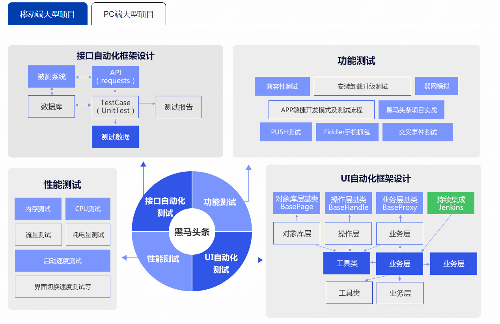Click the Fiddler手机抓包 block
This screenshot has width=500, height=324.
tap(347, 132)
